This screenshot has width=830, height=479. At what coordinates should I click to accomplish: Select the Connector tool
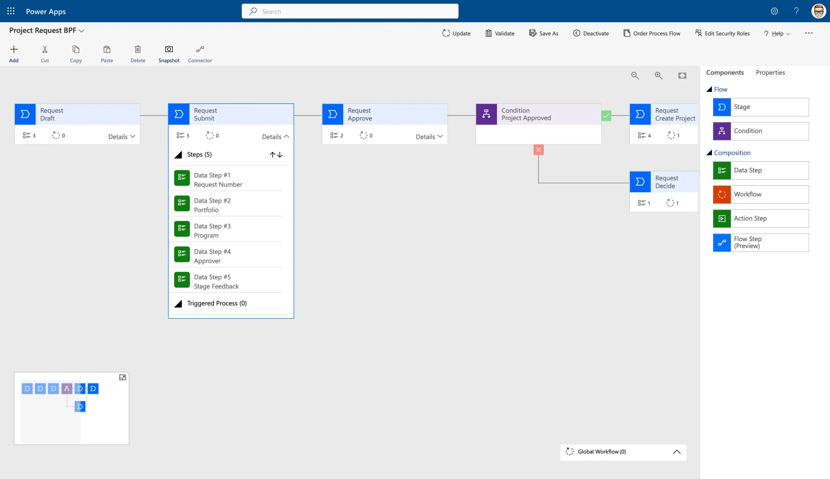pos(200,49)
